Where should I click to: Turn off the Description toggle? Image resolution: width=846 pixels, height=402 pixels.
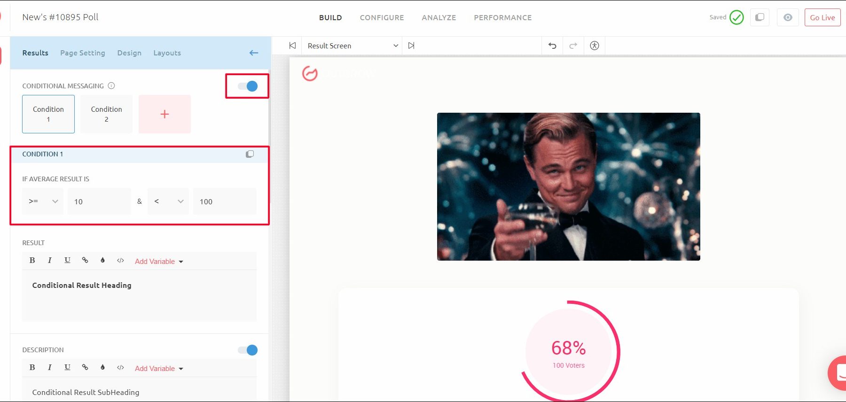click(248, 350)
